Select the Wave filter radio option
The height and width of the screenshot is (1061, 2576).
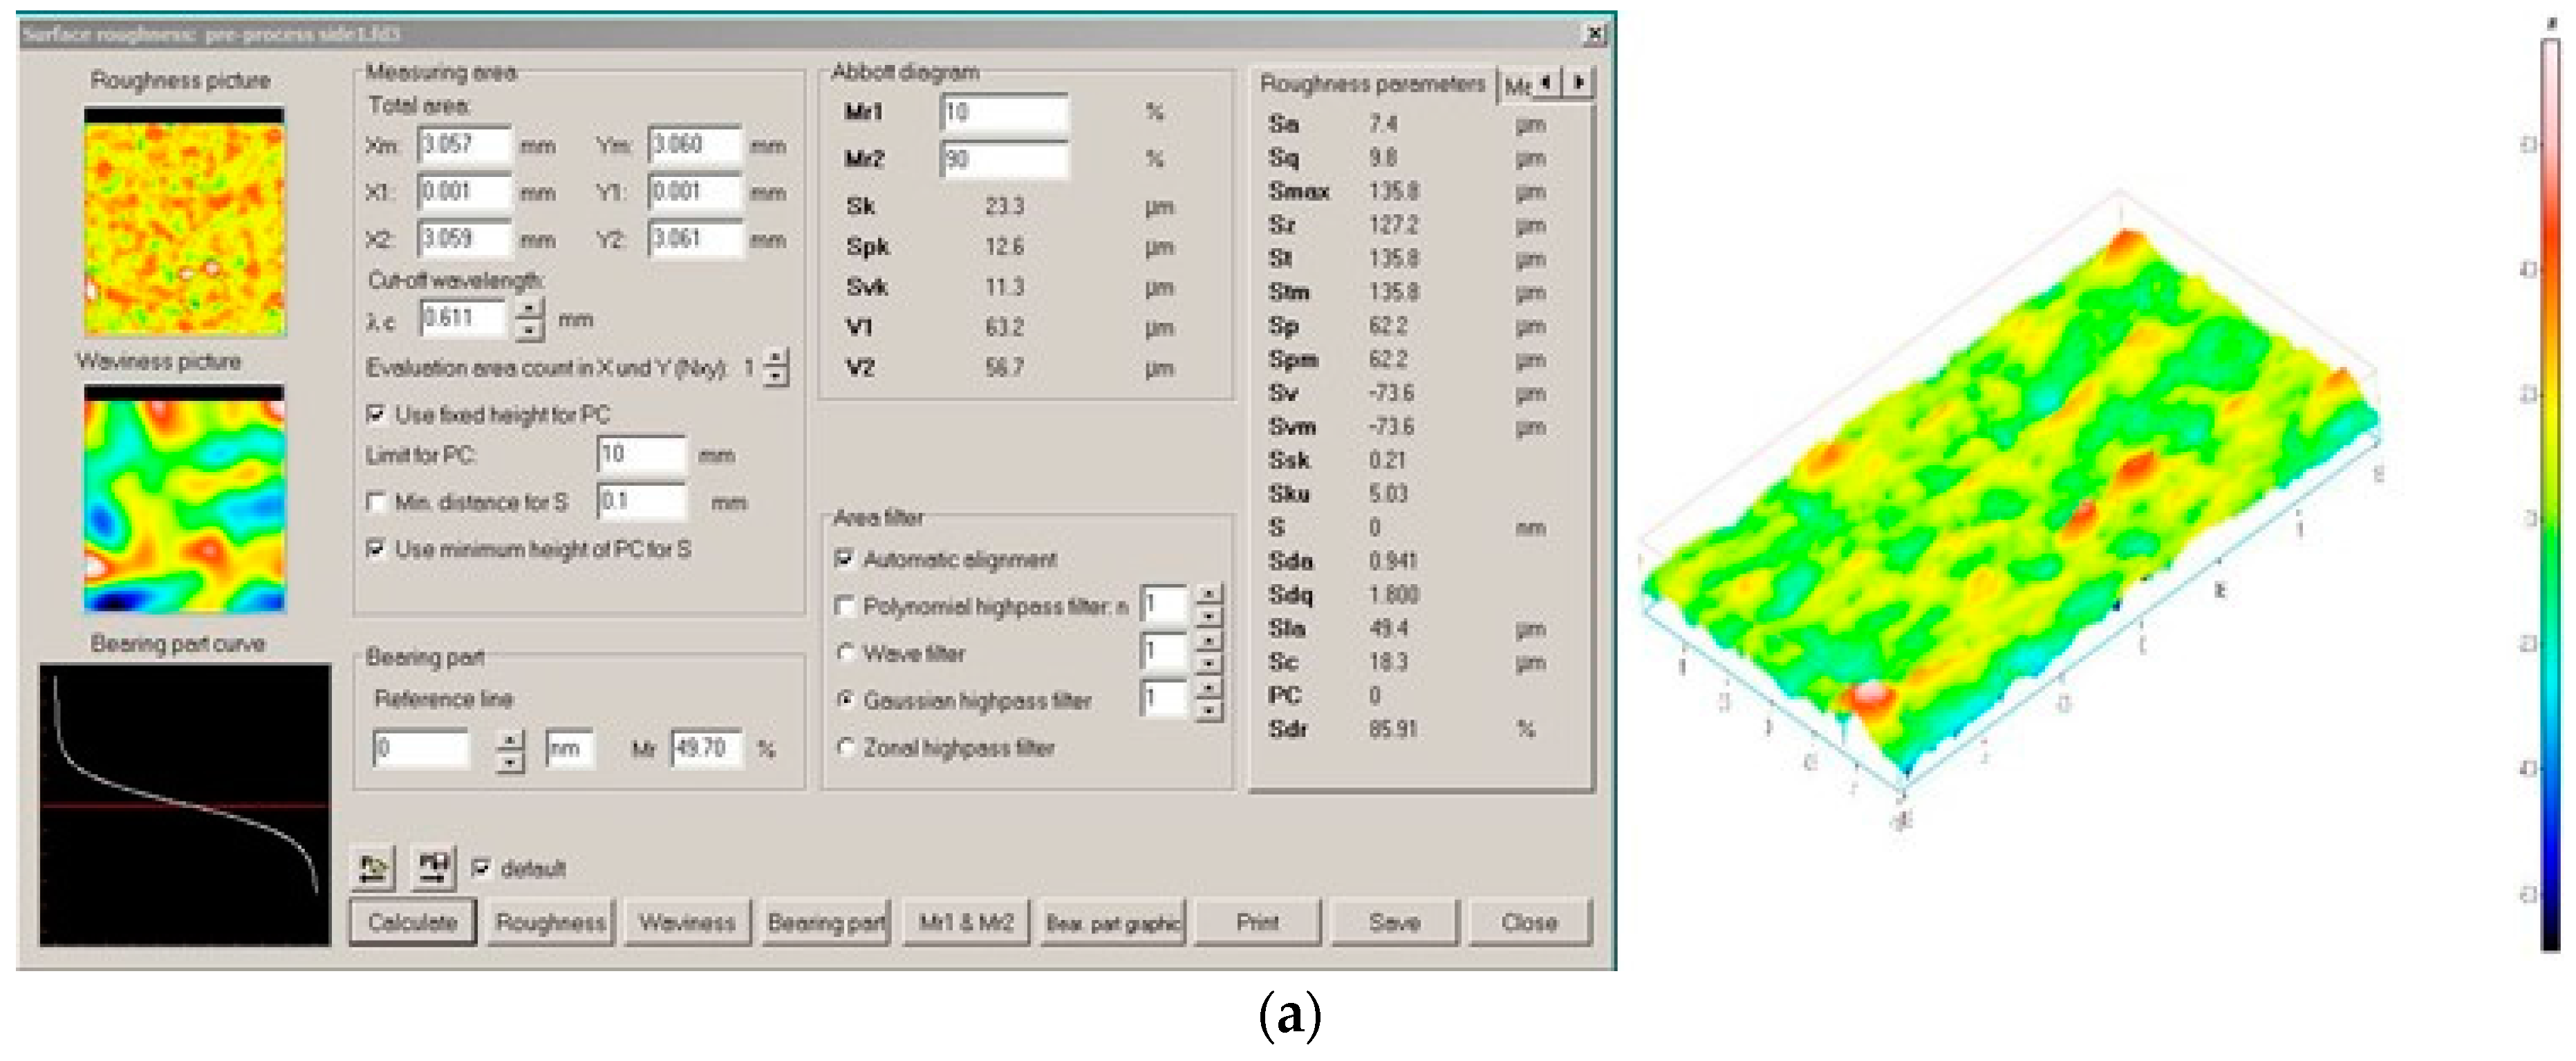click(x=846, y=653)
